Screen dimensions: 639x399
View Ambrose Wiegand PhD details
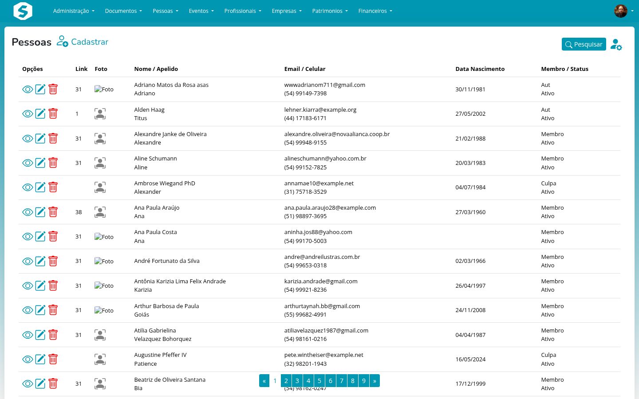pyautogui.click(x=28, y=188)
